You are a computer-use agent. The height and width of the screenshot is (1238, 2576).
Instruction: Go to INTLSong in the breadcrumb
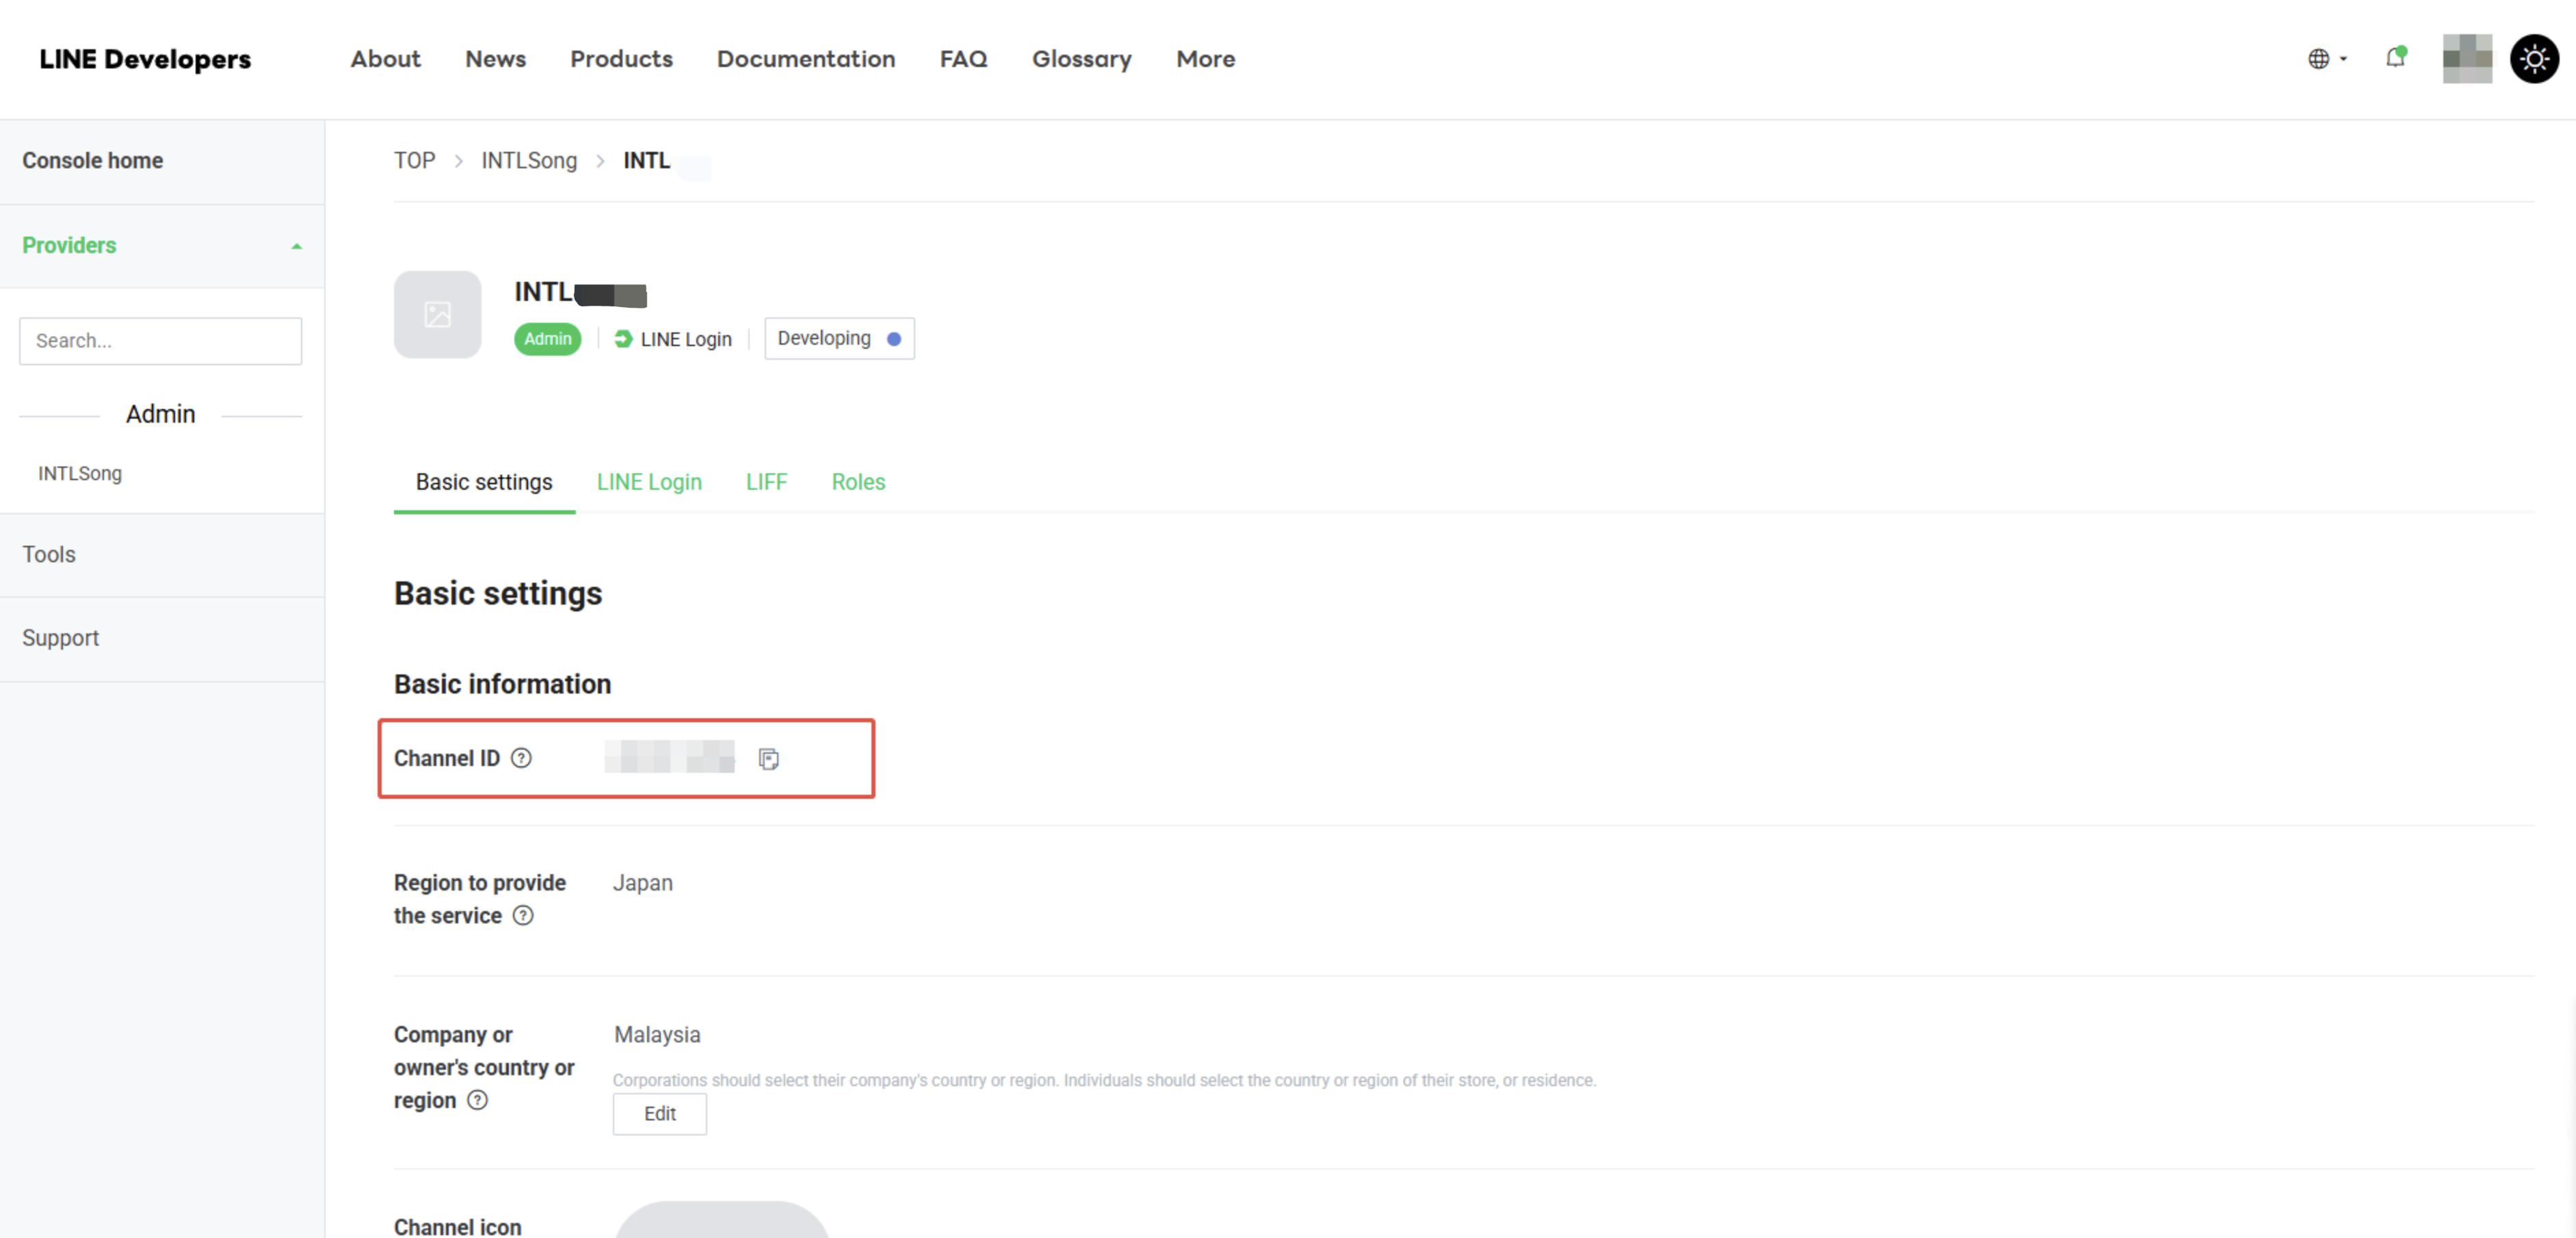(x=529, y=161)
